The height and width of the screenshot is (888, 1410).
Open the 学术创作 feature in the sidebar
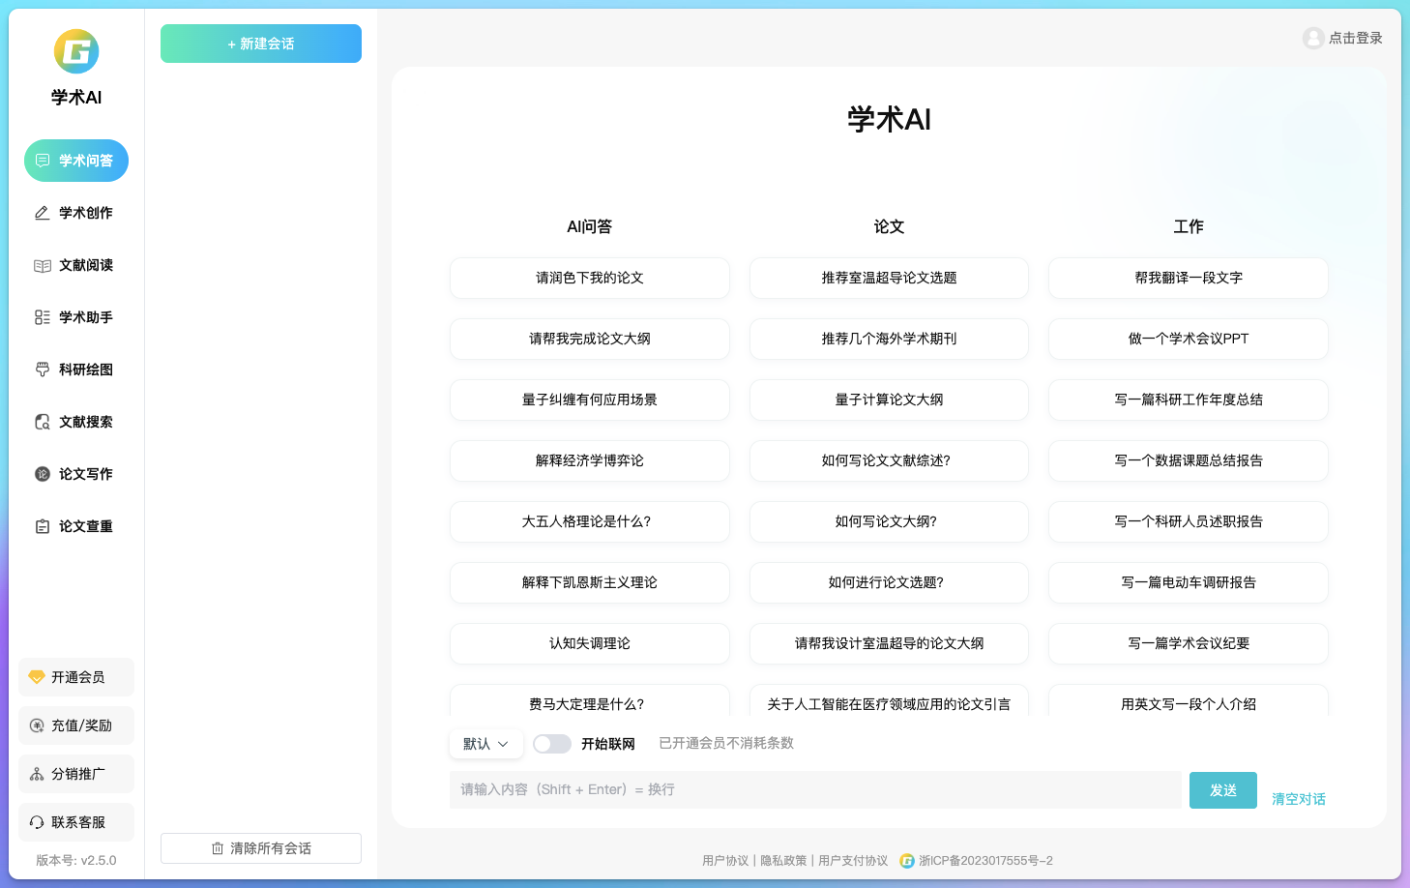(x=75, y=213)
